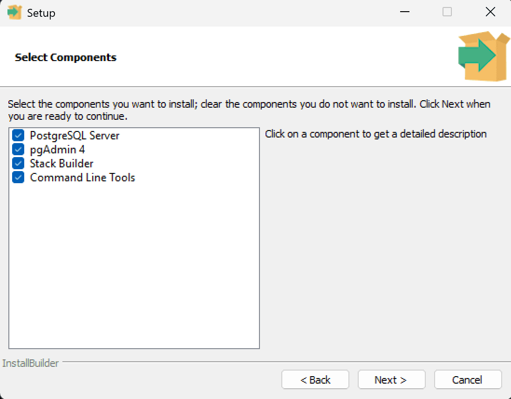Uncheck the PostgreSQL Server checkbox

[x=18, y=136]
